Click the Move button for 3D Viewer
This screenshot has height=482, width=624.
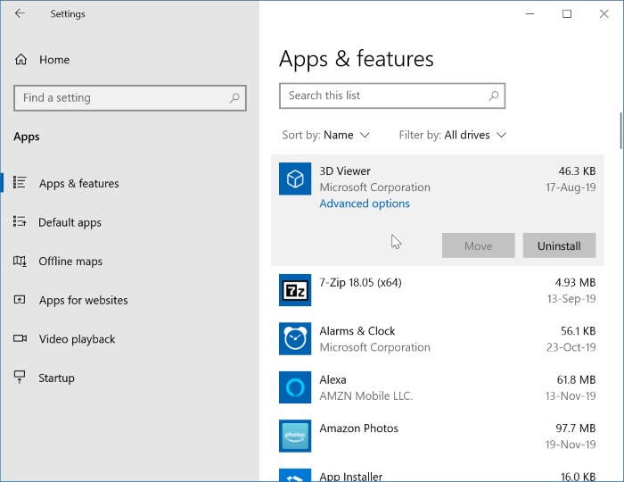pyautogui.click(x=479, y=245)
